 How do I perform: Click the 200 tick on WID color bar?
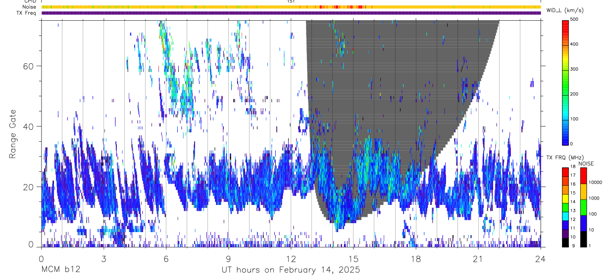tap(574, 94)
